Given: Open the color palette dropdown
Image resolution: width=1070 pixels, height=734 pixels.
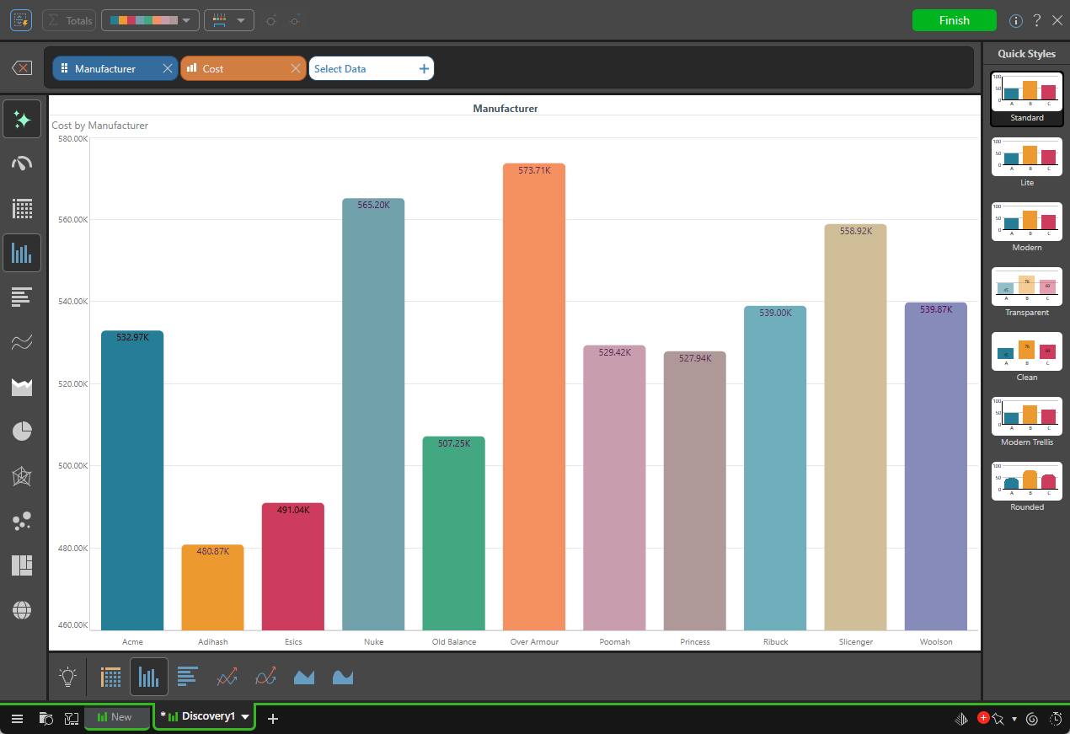Looking at the screenshot, I should 150,20.
